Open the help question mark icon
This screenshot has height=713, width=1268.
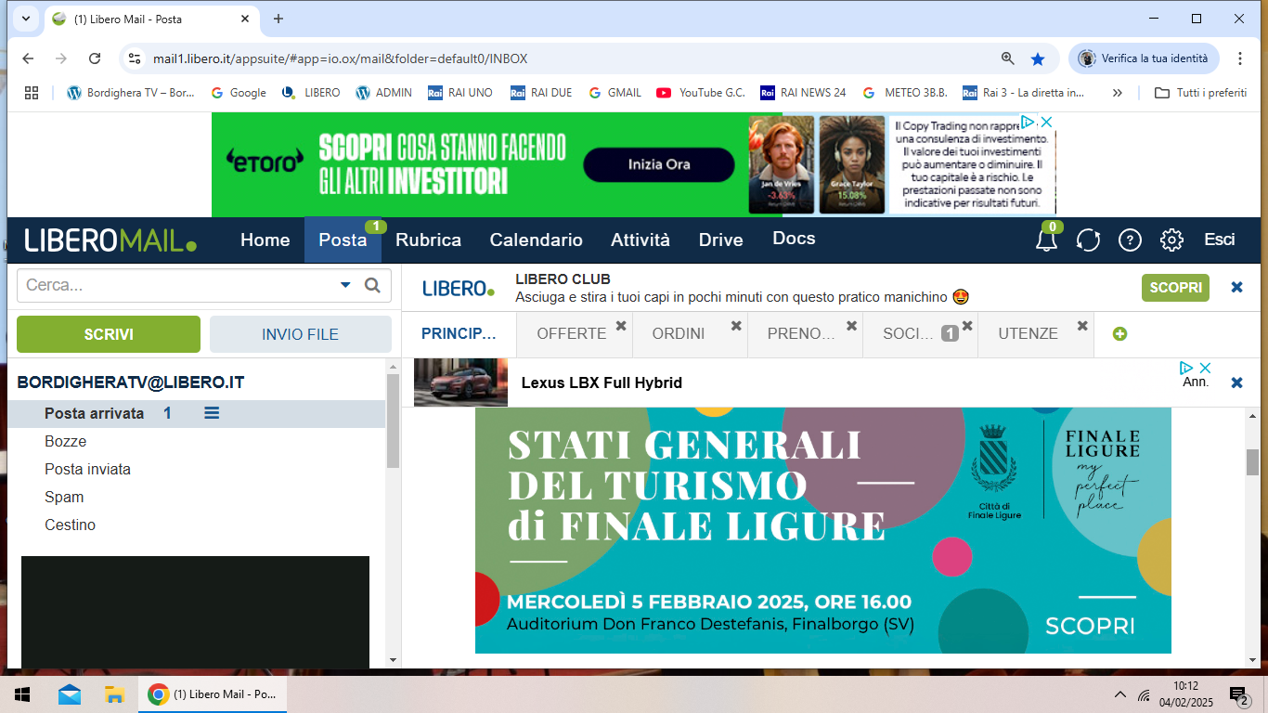(1130, 240)
